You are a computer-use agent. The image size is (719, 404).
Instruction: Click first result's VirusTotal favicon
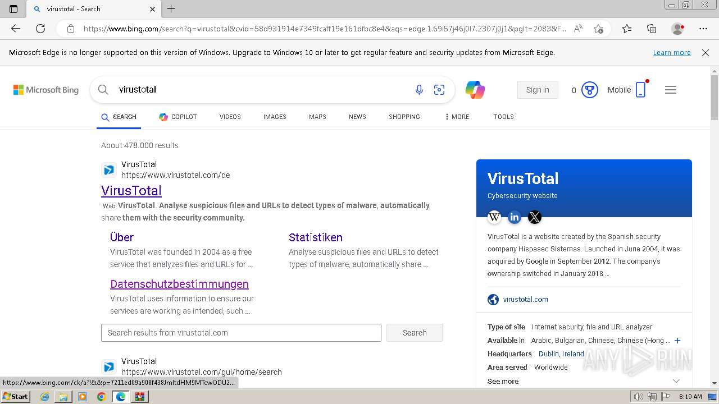coord(109,170)
